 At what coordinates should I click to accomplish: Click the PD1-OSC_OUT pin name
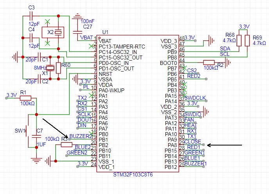[x=116, y=69]
